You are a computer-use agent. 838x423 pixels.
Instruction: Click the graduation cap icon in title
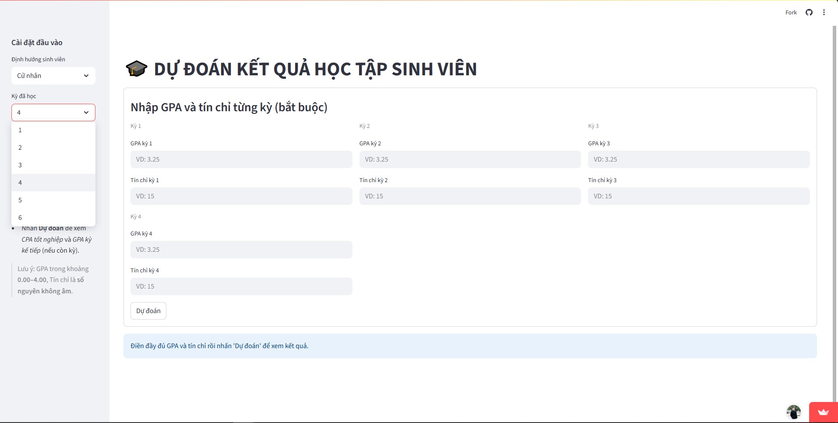[137, 69]
